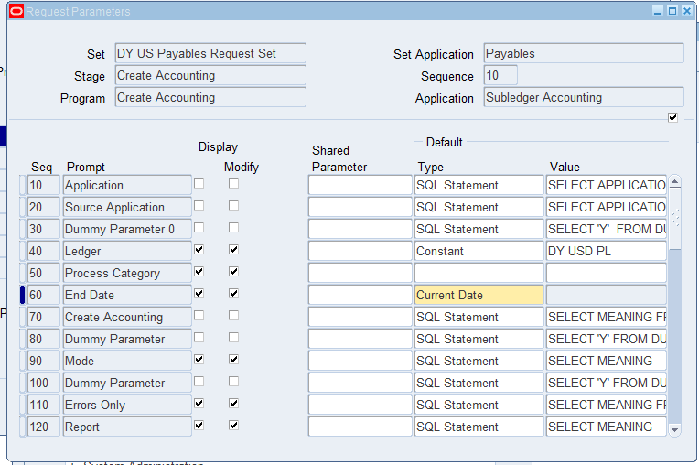Click the Value field DY USD PL
Viewport: 699px width, 465px height.
[x=607, y=251]
